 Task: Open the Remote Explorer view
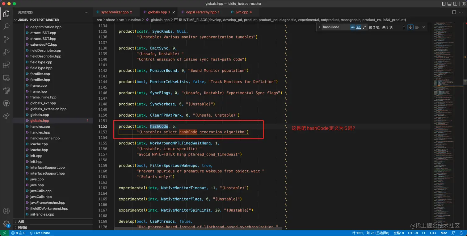(x=6, y=78)
